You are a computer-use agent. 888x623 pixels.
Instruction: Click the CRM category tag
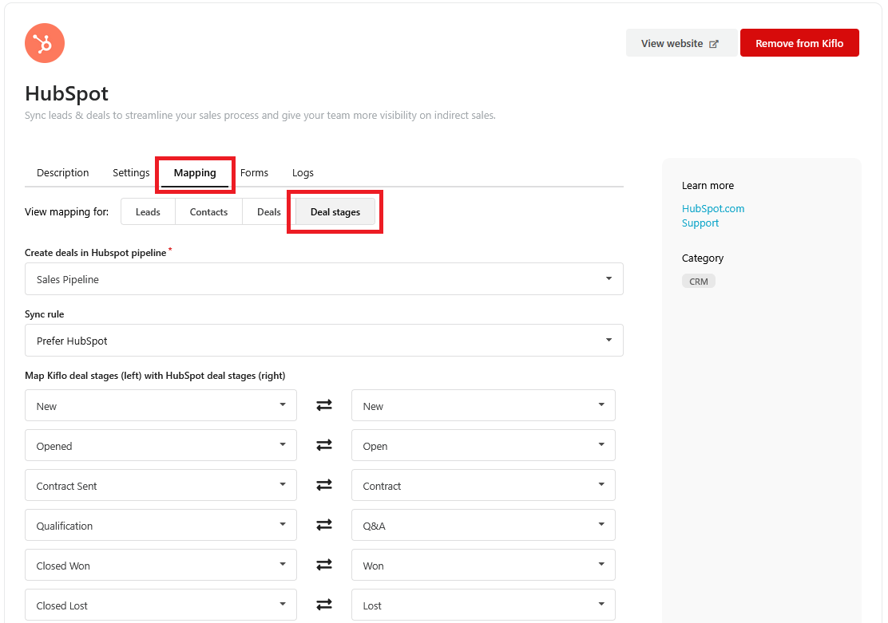(x=698, y=282)
